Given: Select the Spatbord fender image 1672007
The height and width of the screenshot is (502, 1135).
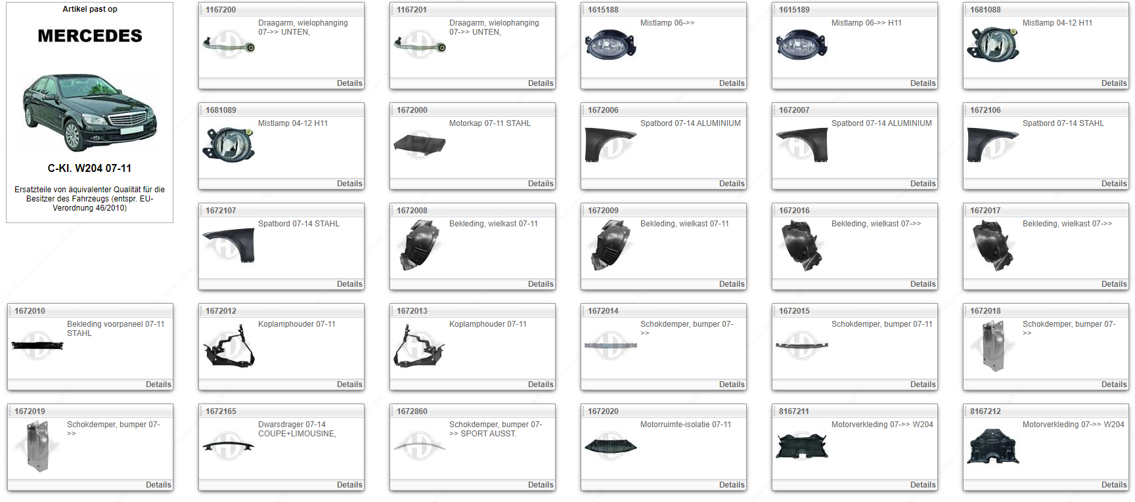Looking at the screenshot, I should tap(802, 145).
